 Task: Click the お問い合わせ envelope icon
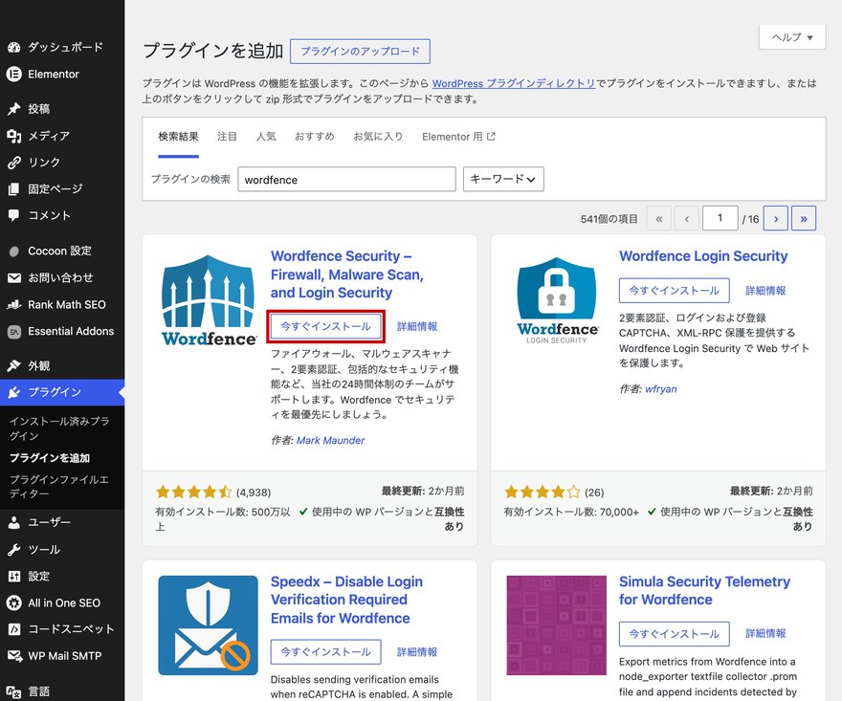[x=14, y=277]
